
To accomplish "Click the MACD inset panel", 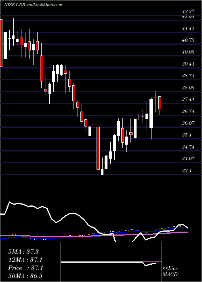I will [x=111, y=262].
